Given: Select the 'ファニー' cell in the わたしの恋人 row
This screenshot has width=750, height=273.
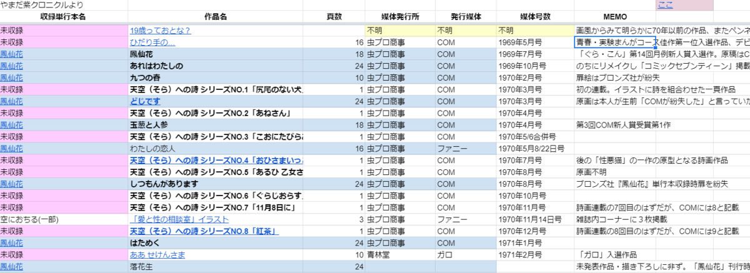Looking at the screenshot, I should pyautogui.click(x=465, y=149).
